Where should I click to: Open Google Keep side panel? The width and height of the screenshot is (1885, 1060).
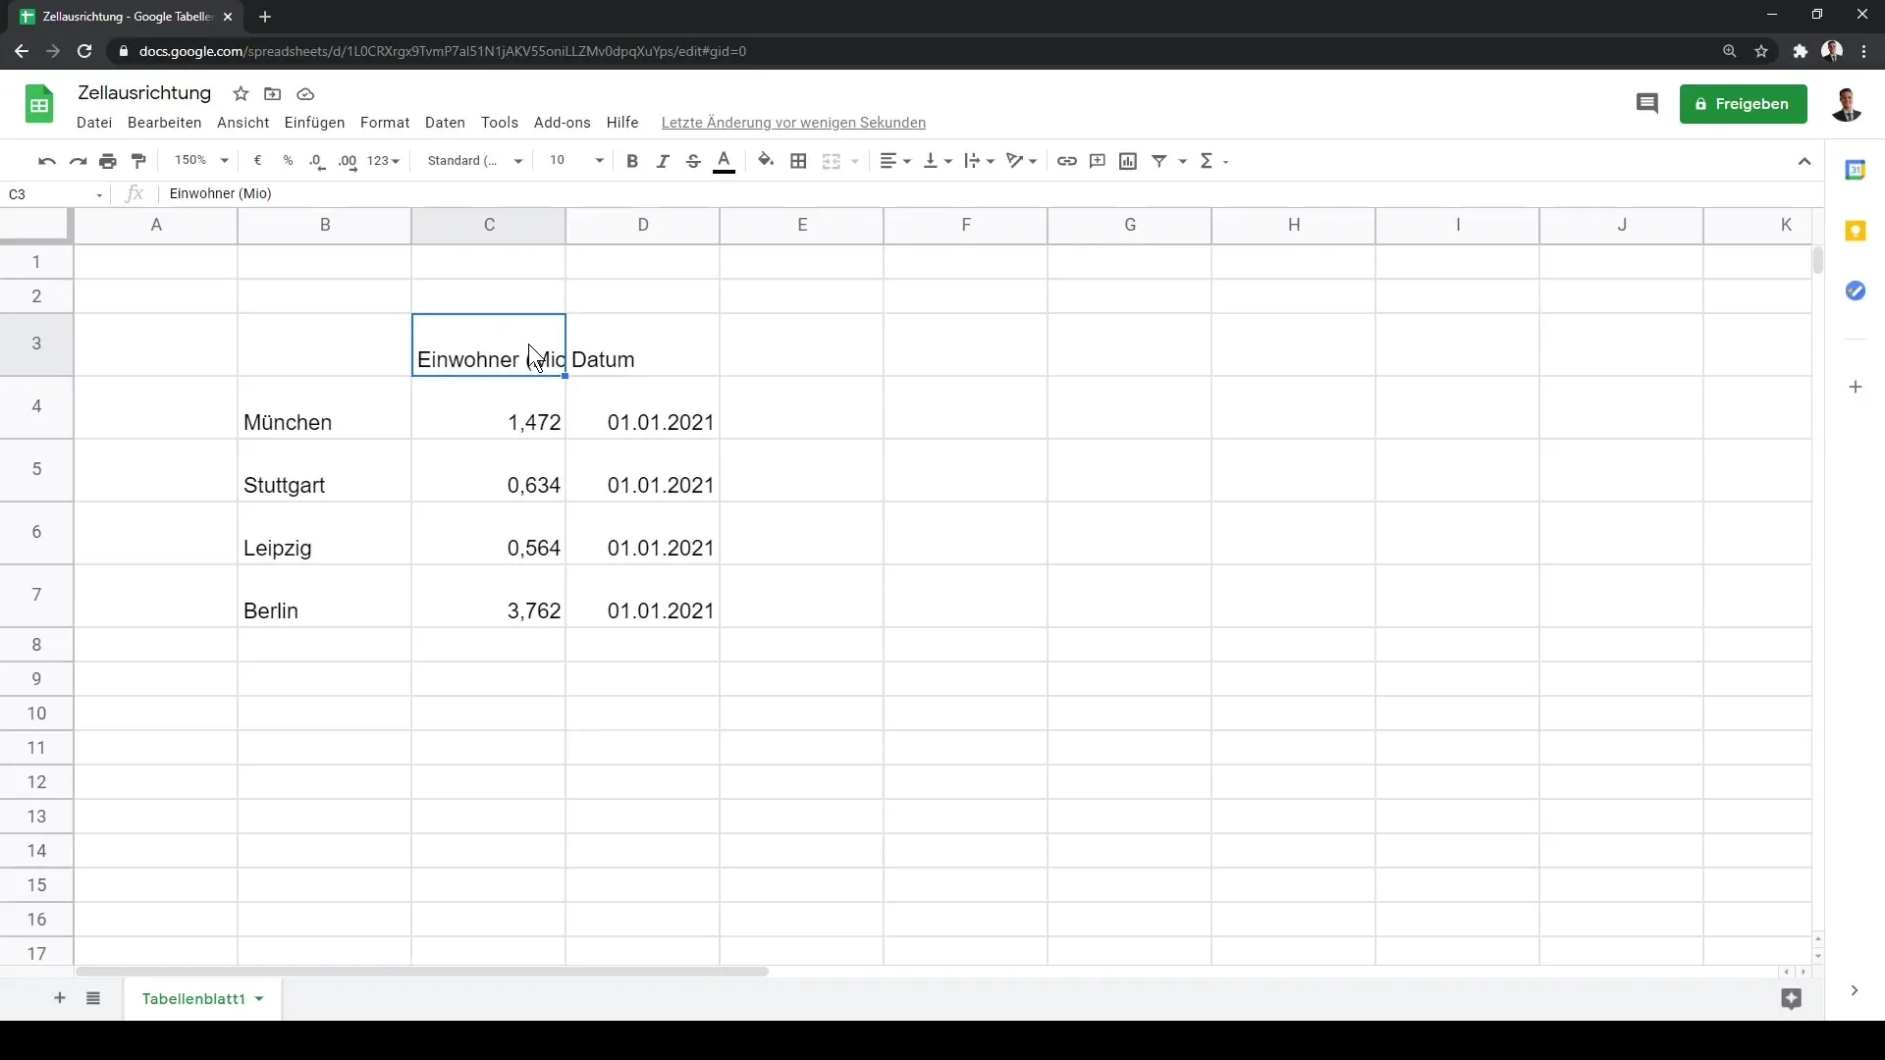point(1856,231)
